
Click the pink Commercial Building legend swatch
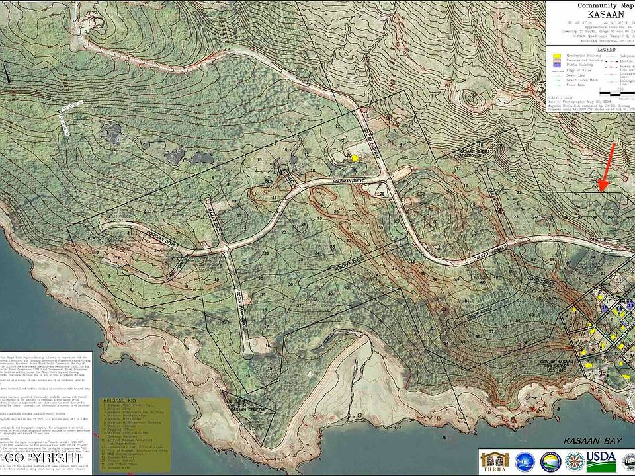(x=557, y=60)
